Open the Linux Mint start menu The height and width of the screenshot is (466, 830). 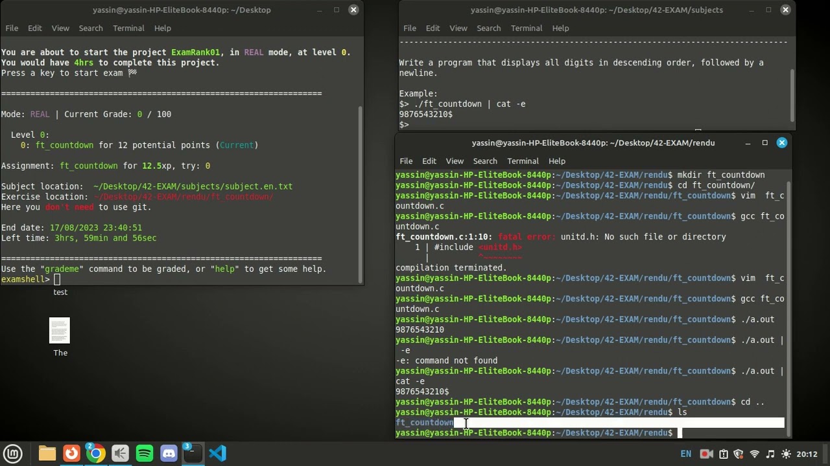13,454
